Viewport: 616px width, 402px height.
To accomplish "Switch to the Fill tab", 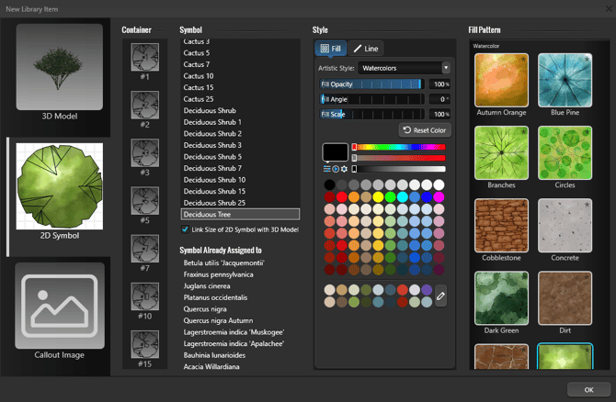I will tap(330, 49).
